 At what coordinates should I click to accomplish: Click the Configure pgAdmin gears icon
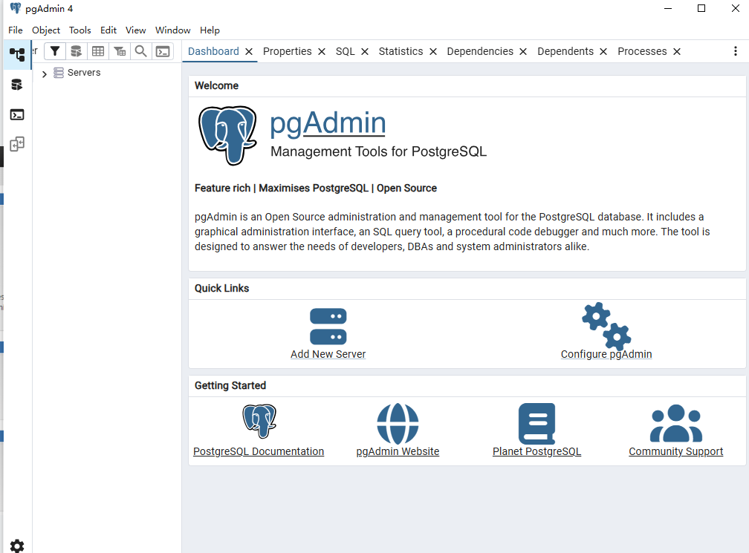click(x=606, y=326)
